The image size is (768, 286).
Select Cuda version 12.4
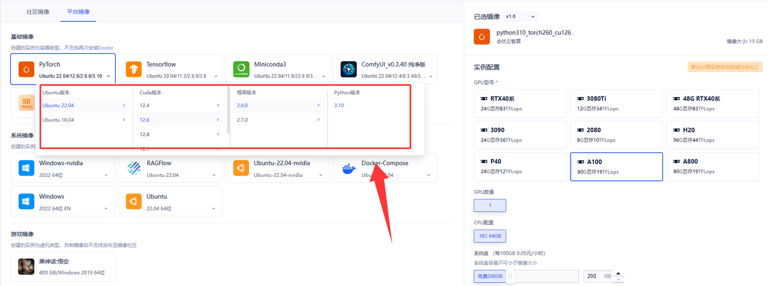[179, 105]
